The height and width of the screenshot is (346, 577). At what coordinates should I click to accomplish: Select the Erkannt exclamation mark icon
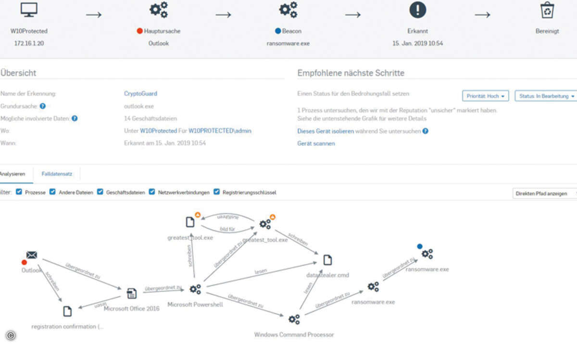click(417, 10)
